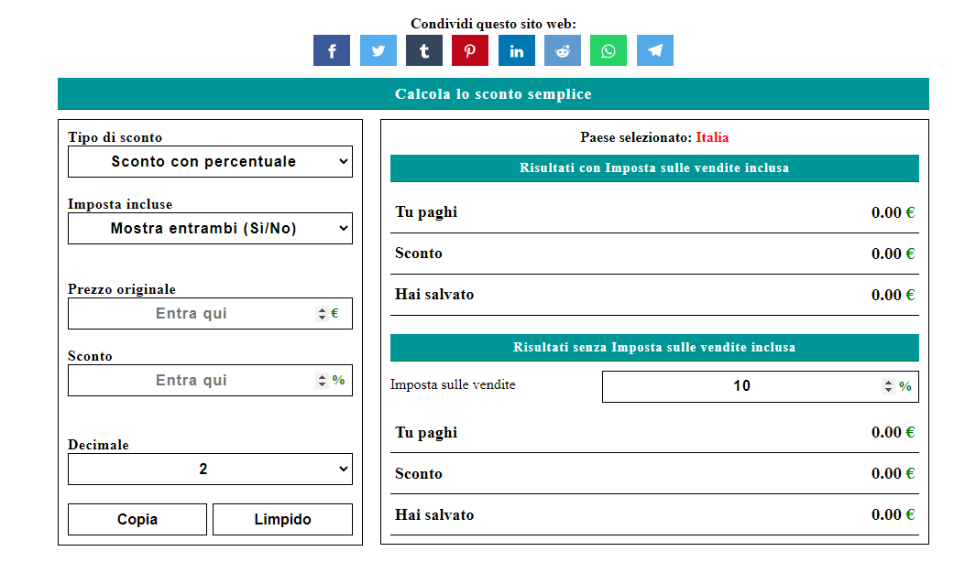Post the calculator to Reddit
The image size is (976, 562).
coord(562,50)
